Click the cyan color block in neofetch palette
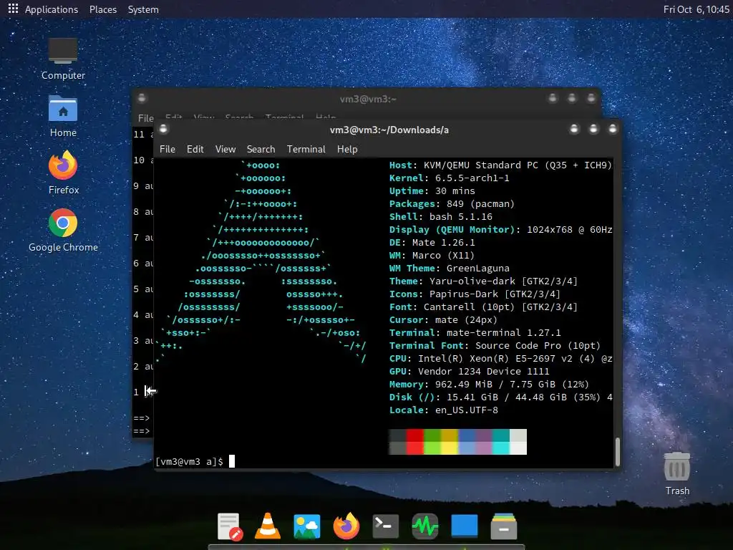 coord(500,441)
